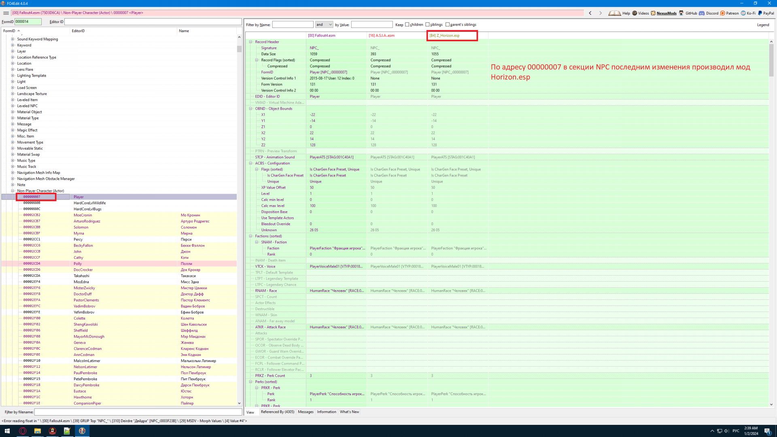Viewport: 777px width, 437px height.
Task: Expand the Leveled NPC tree node
Action: (13, 106)
